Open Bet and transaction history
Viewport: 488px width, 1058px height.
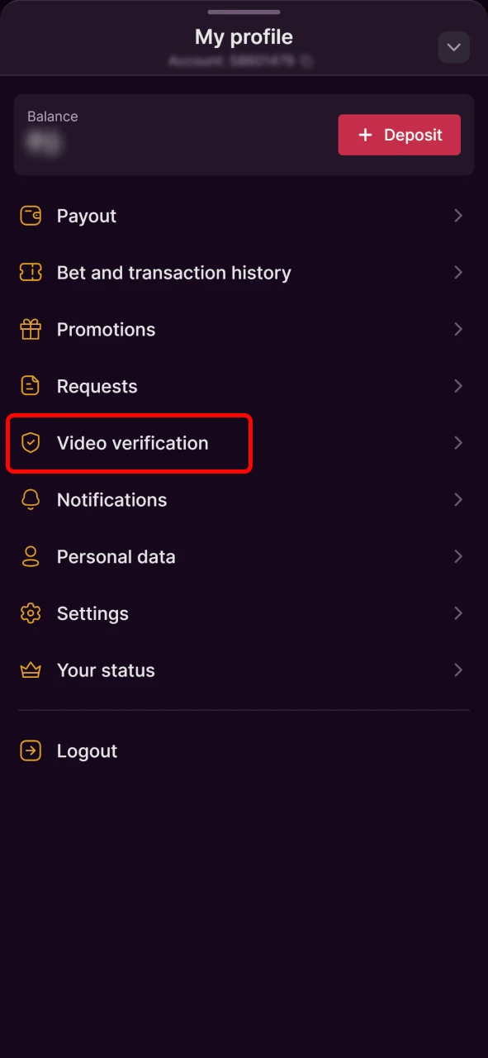point(173,273)
